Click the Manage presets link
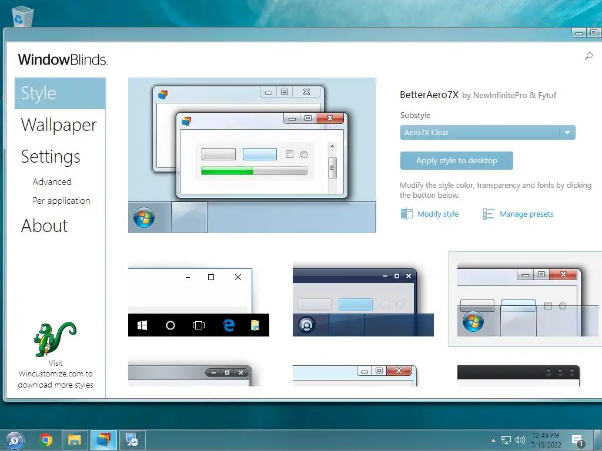602x451 pixels. (526, 214)
